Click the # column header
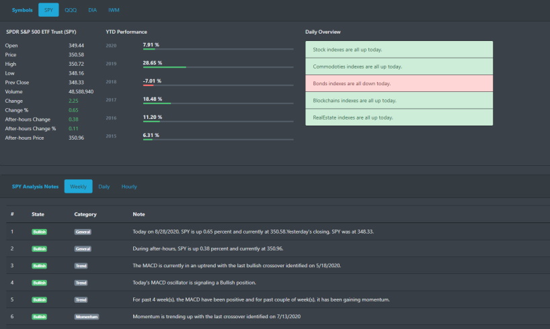This screenshot has width=550, height=329. point(12,214)
